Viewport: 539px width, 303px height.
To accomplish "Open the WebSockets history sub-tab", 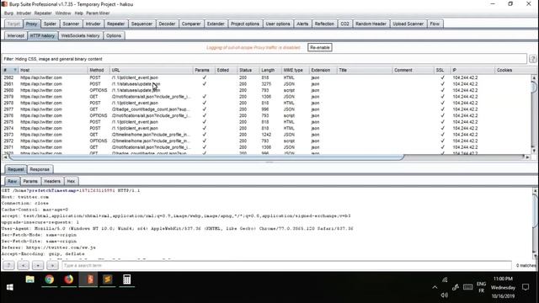I will (x=81, y=35).
